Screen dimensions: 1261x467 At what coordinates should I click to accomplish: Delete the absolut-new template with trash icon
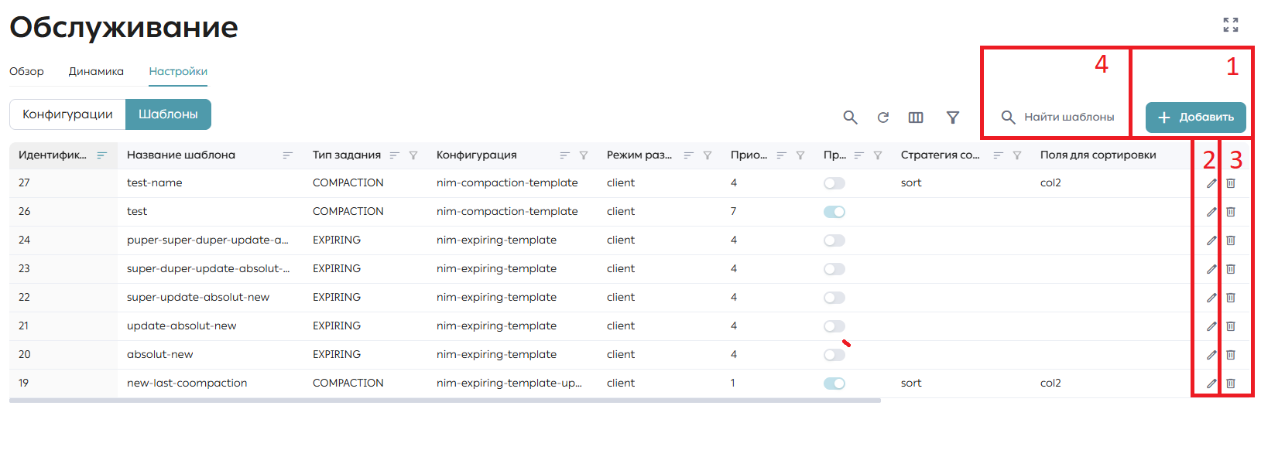pyautogui.click(x=1231, y=355)
